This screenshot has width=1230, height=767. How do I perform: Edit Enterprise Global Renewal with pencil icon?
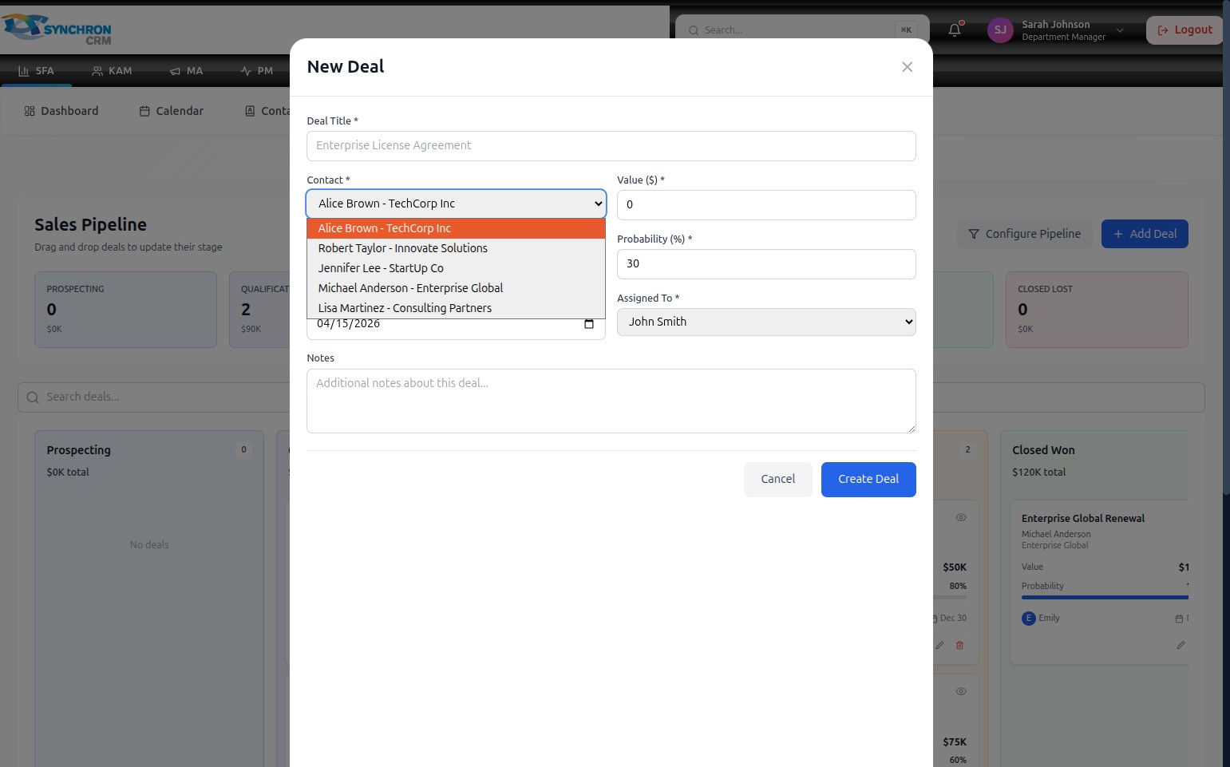point(1181,645)
